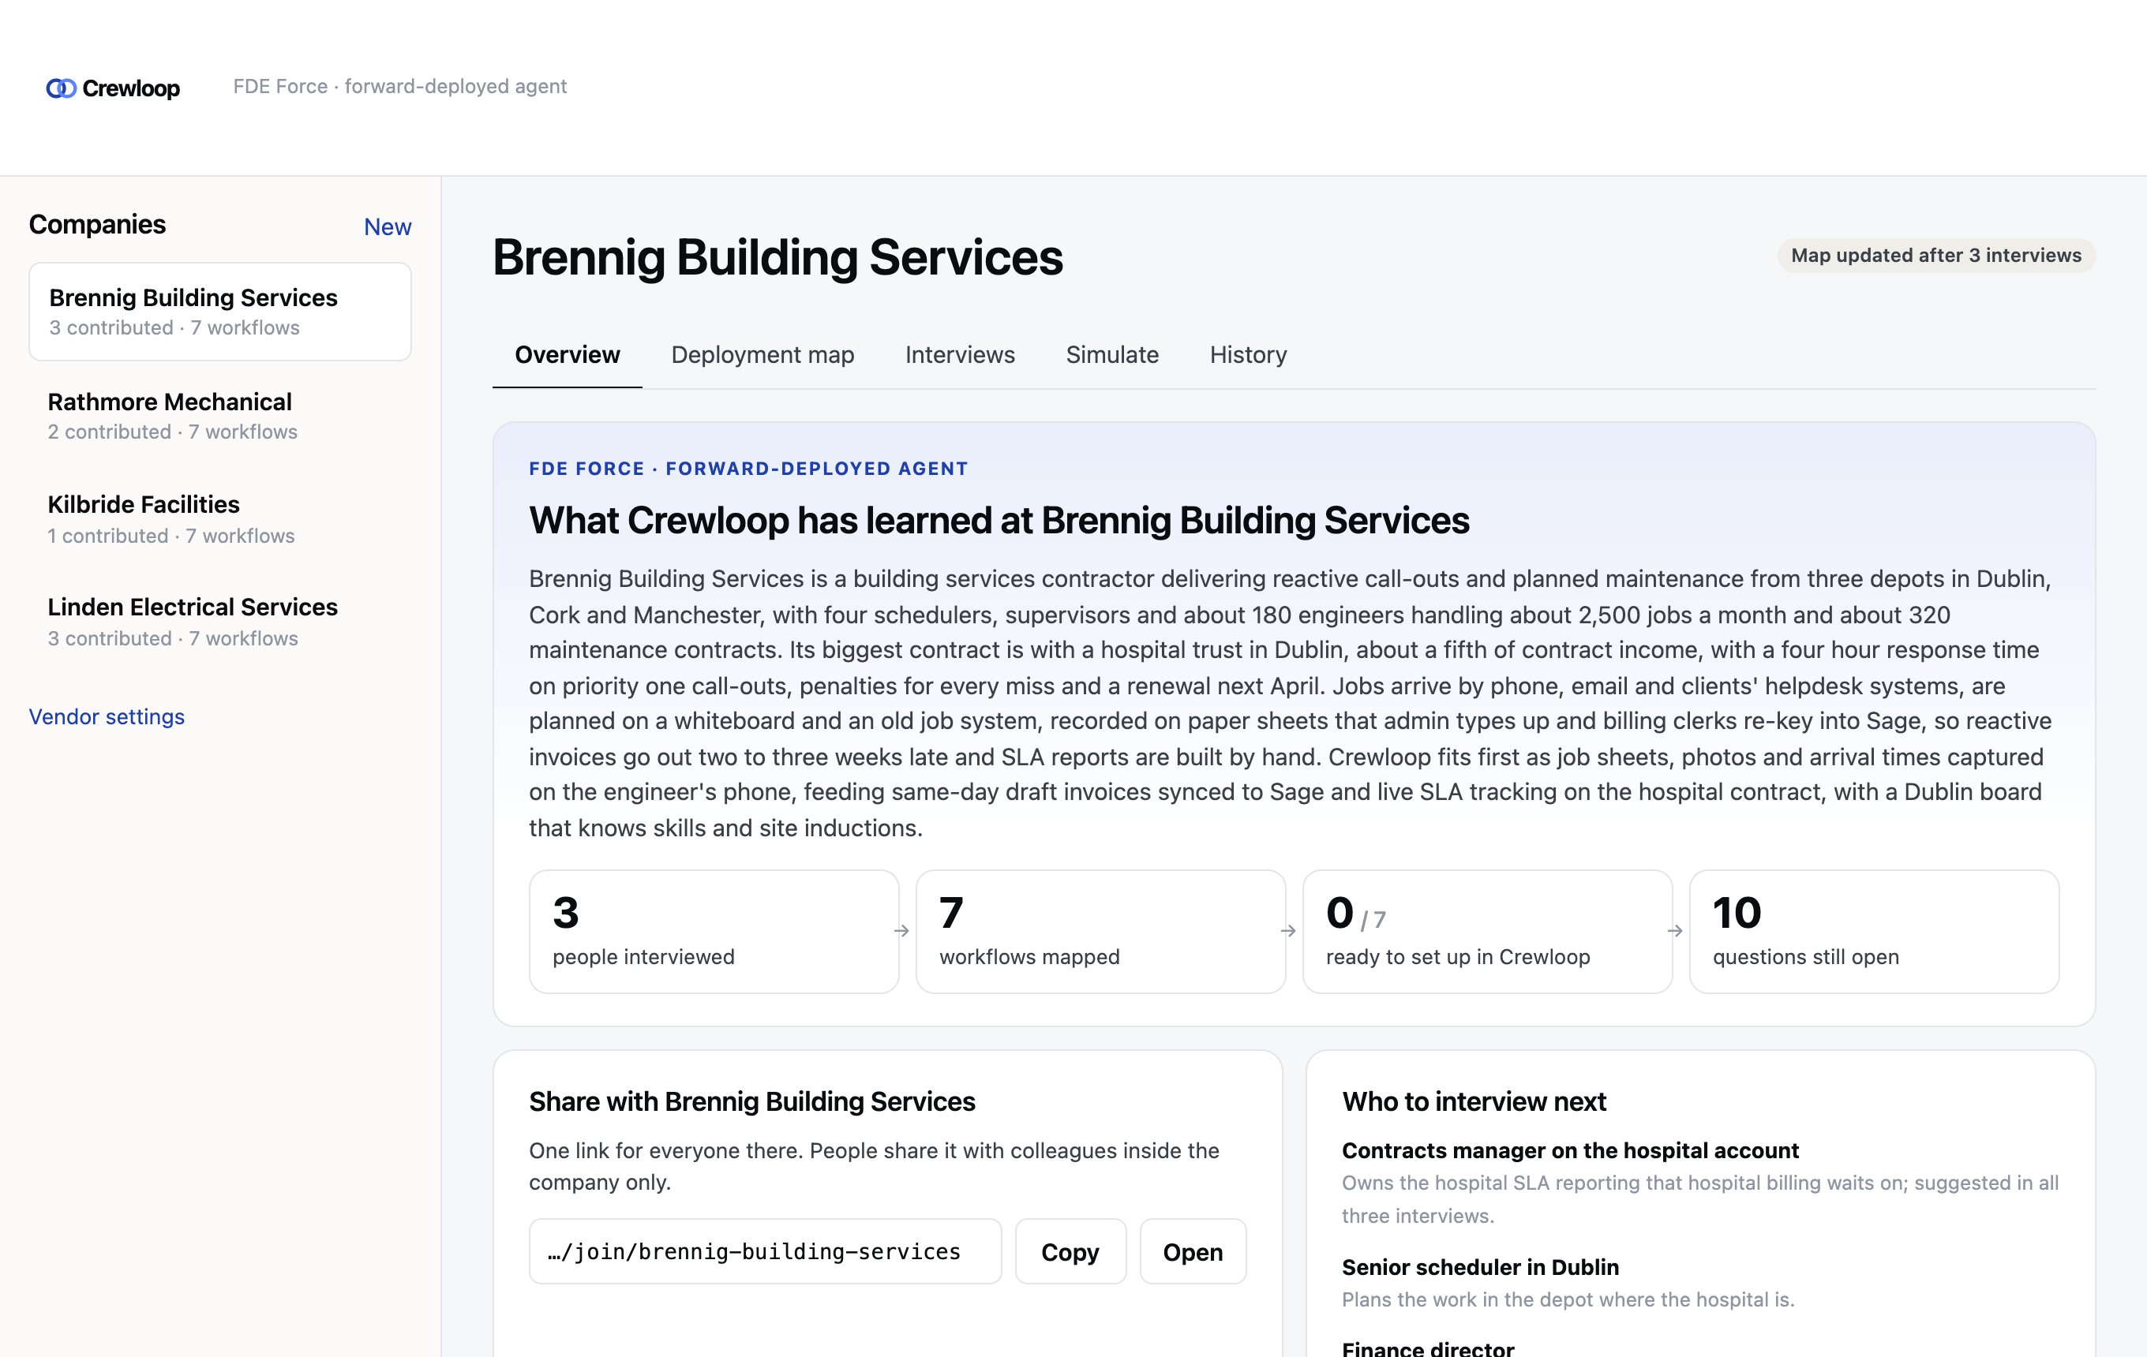Image resolution: width=2147 pixels, height=1357 pixels.
Task: Click the Finance director entry
Action: (x=1427, y=1348)
